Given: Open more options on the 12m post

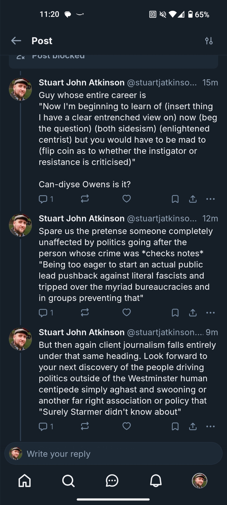Looking at the screenshot, I should point(210,313).
